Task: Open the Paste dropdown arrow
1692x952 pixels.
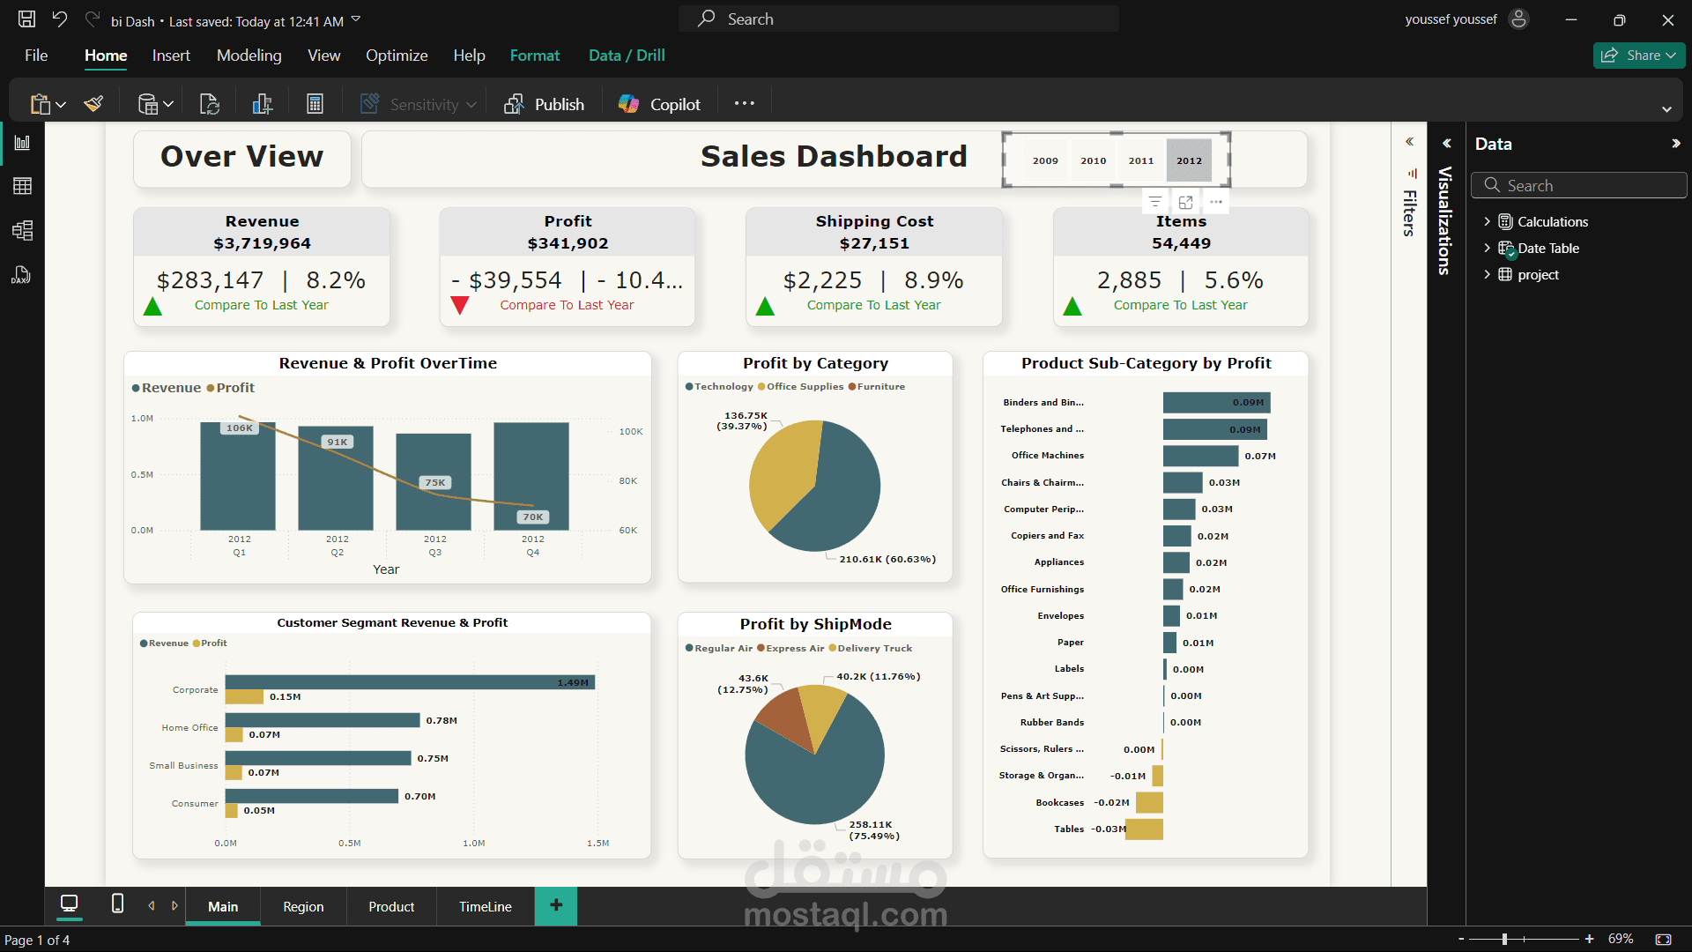Action: click(x=61, y=105)
